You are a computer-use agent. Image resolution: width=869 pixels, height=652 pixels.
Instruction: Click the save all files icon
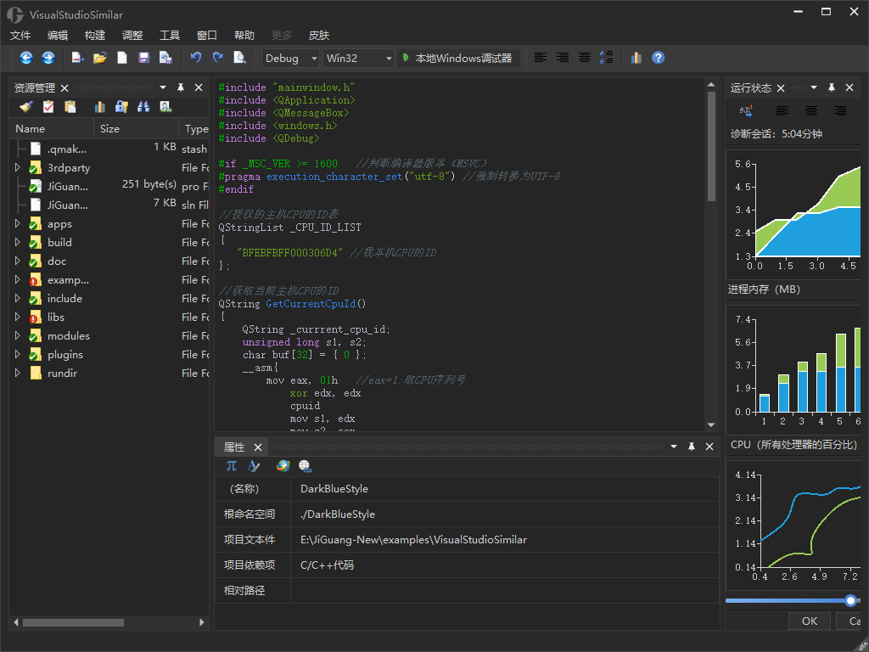tap(165, 58)
